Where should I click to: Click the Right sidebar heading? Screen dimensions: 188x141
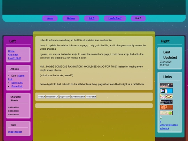165,41
